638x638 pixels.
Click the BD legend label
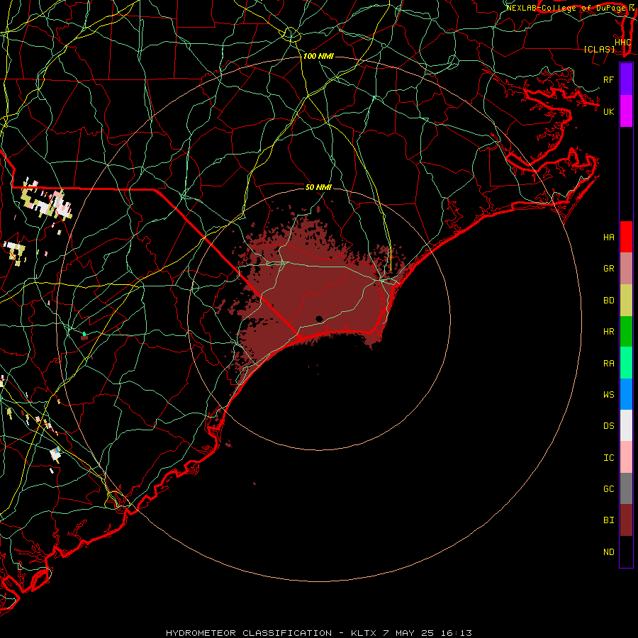pyautogui.click(x=608, y=301)
